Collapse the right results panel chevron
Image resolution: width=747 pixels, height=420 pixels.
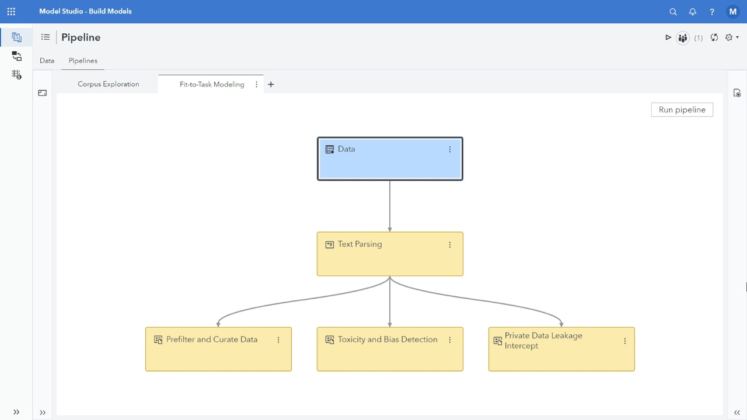[736, 412]
